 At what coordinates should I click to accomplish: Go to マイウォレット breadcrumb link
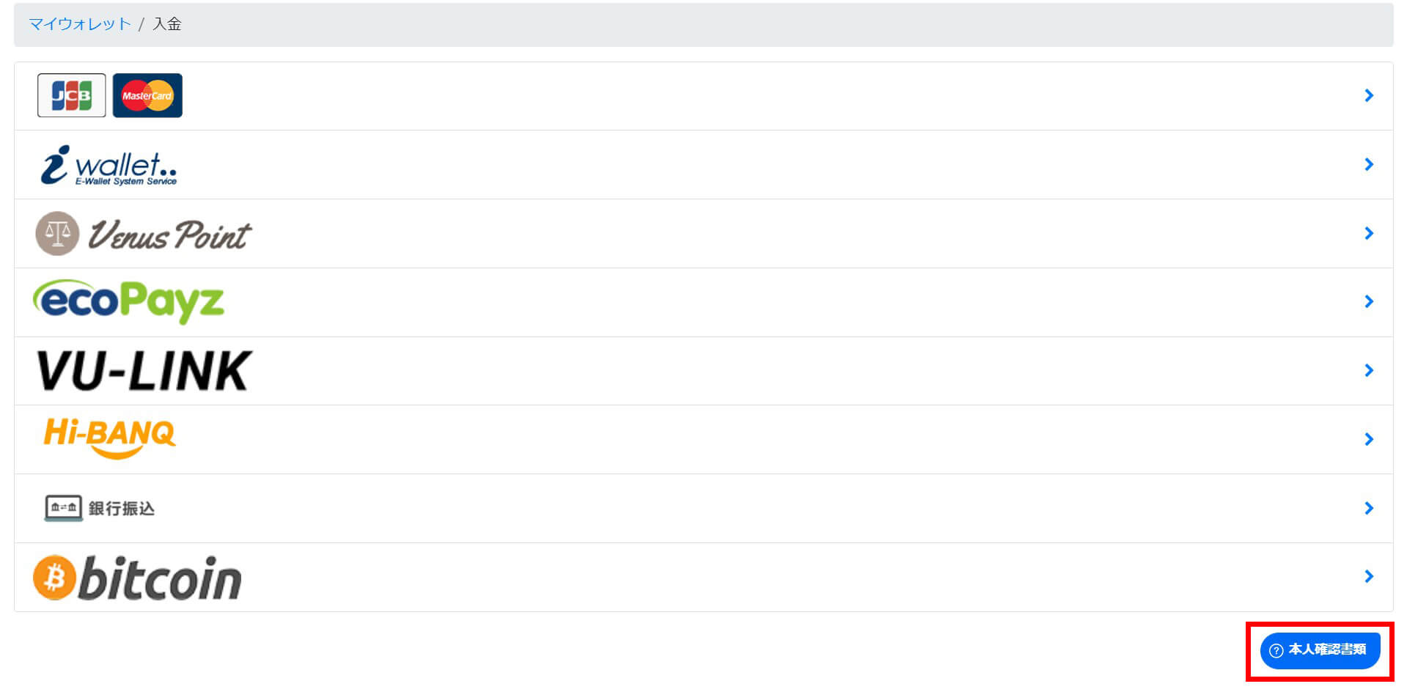click(80, 24)
